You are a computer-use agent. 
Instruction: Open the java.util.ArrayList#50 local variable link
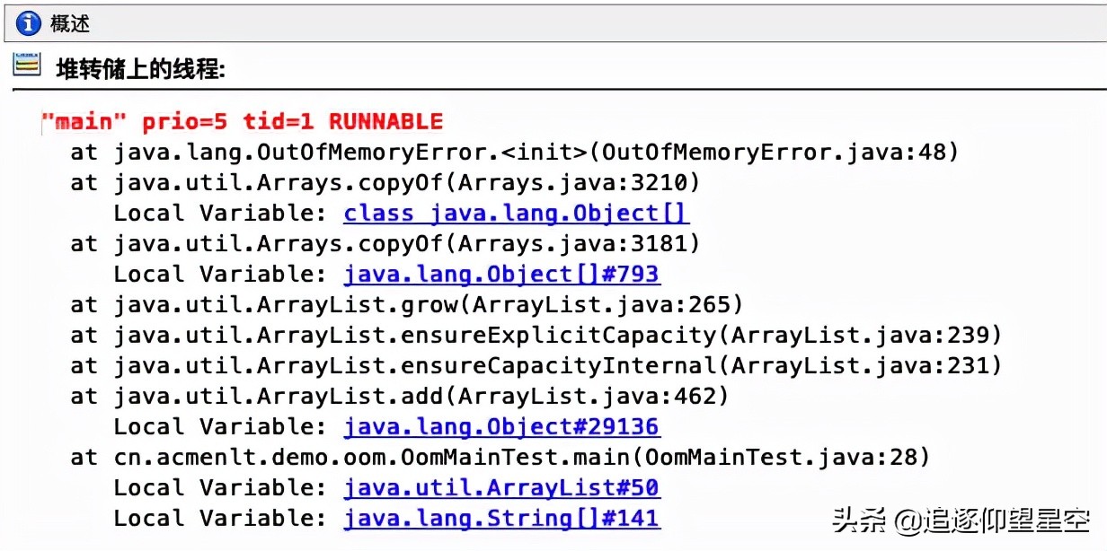pyautogui.click(x=501, y=487)
